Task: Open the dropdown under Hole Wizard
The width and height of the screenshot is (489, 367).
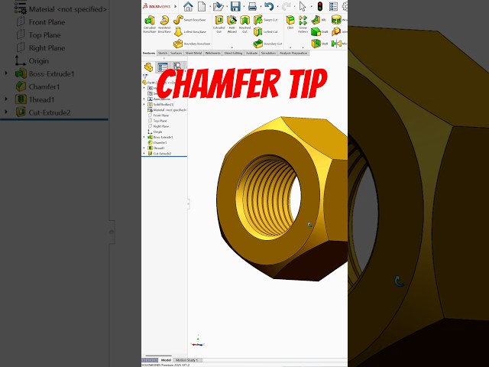Action: point(232,47)
